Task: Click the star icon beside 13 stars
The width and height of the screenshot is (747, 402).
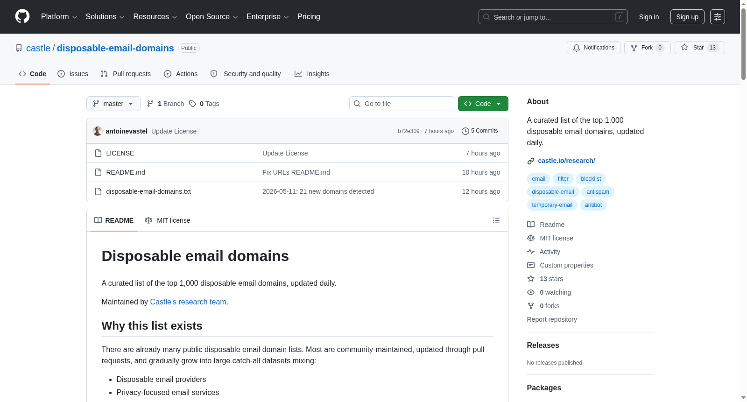Action: pyautogui.click(x=531, y=279)
